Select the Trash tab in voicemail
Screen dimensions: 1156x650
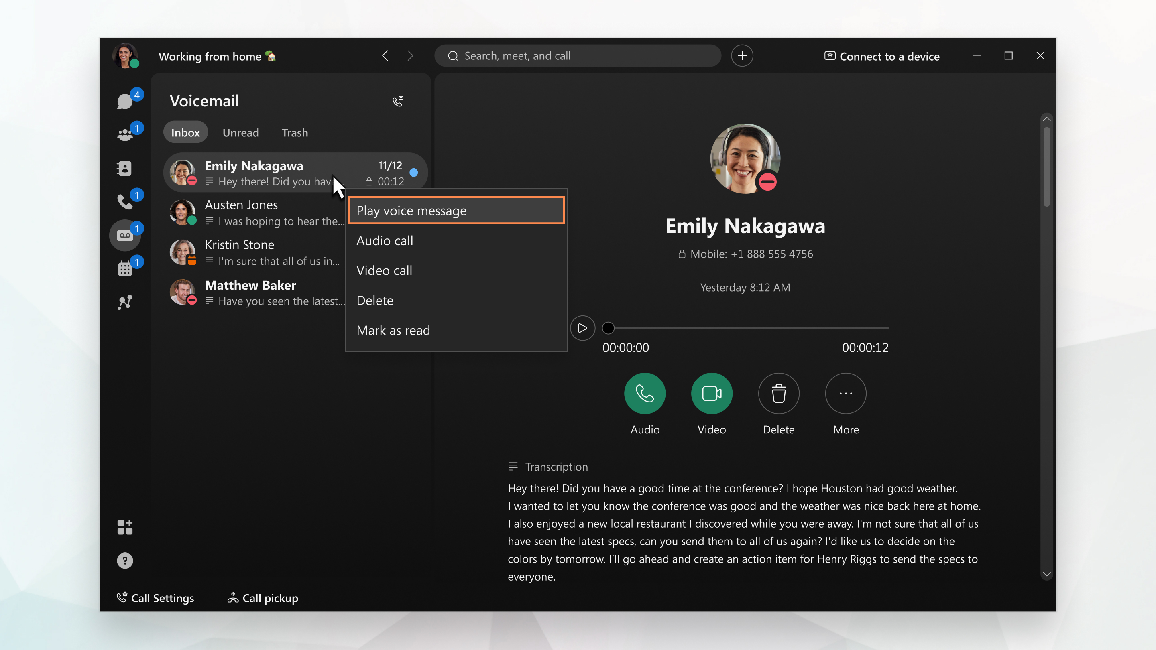(295, 132)
